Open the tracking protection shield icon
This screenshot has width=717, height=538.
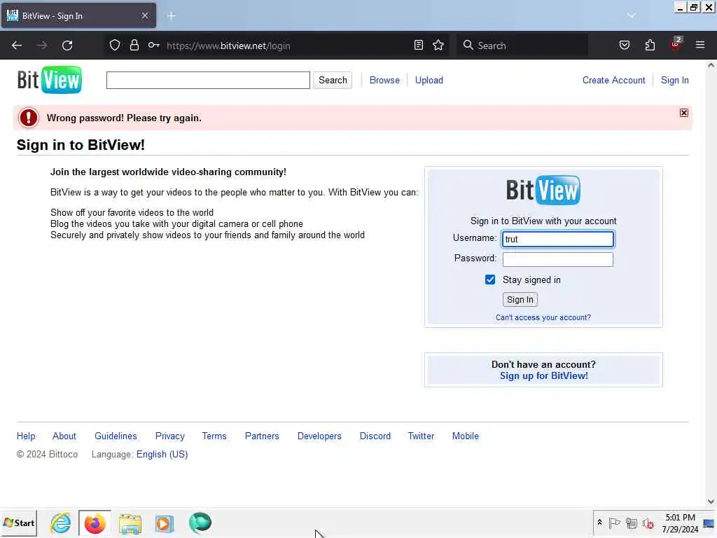pyautogui.click(x=115, y=45)
